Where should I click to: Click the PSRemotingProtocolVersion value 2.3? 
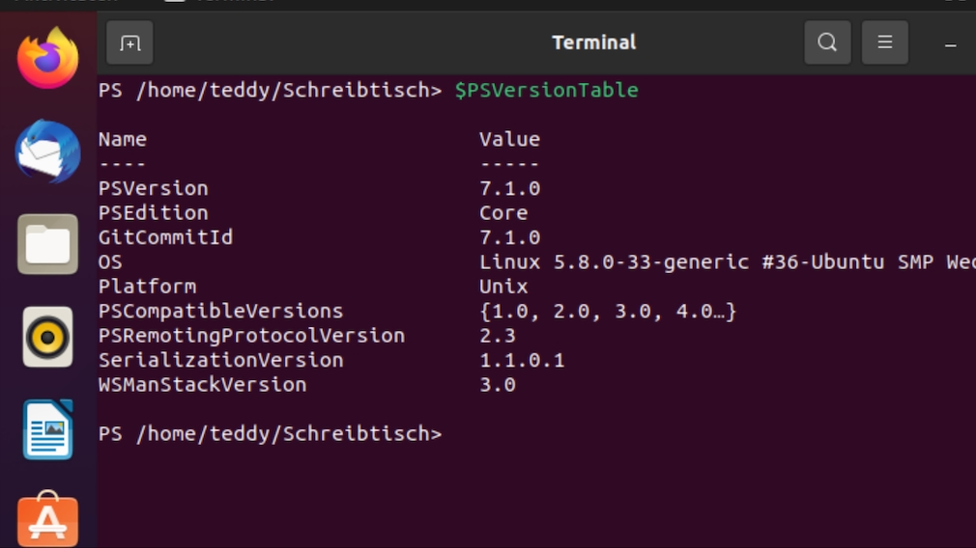click(x=498, y=336)
